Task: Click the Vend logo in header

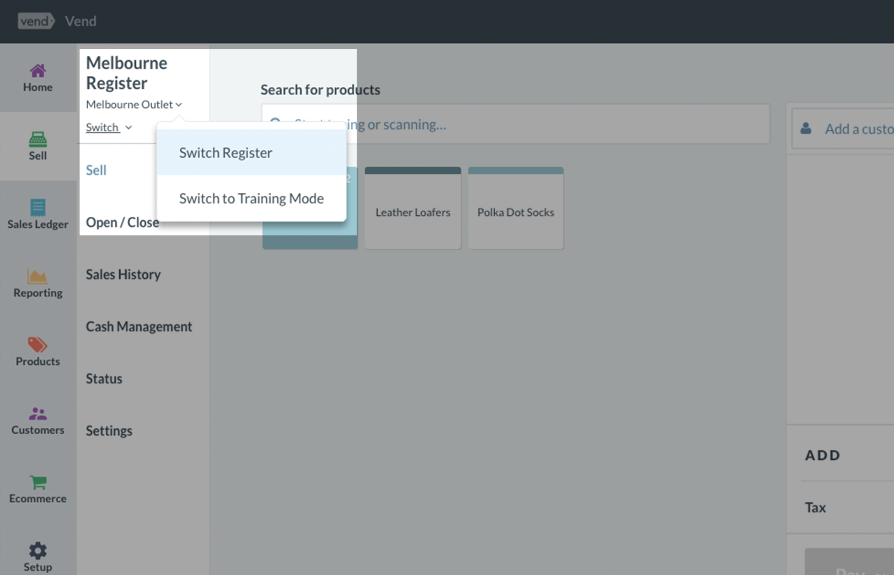Action: (36, 21)
